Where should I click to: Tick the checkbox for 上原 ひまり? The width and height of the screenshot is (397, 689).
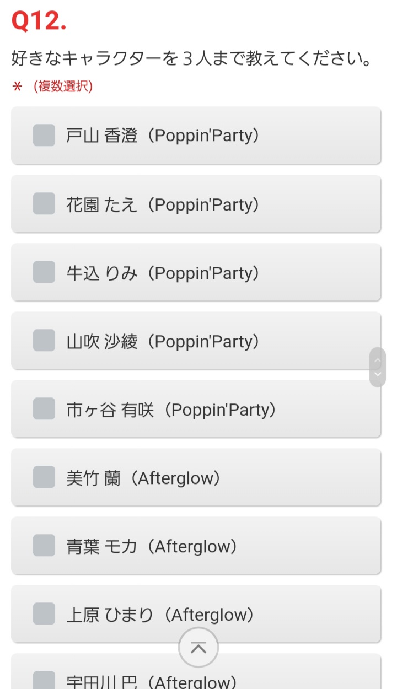[x=44, y=614]
